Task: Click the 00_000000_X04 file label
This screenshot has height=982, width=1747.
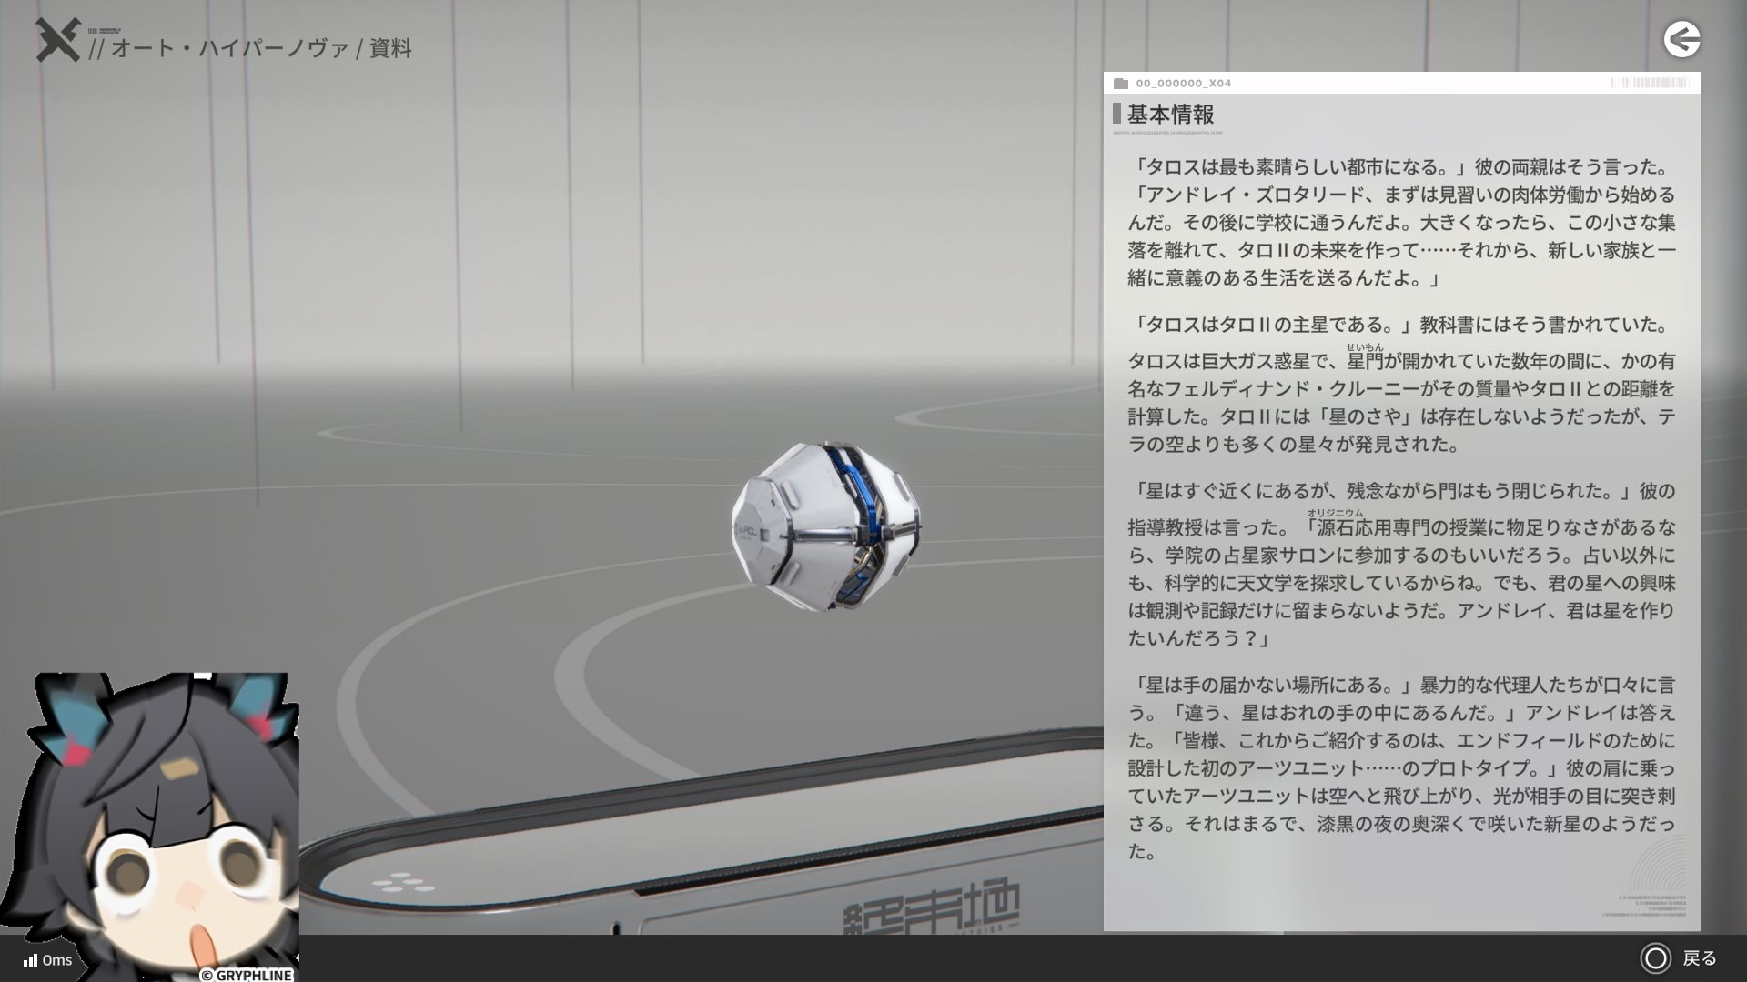Action: (x=1183, y=84)
